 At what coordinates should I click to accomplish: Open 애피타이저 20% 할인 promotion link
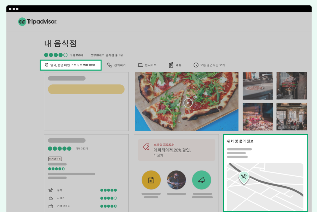172,150
